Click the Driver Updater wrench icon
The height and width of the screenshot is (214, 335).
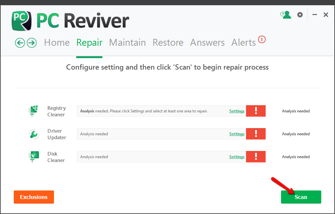pos(34,134)
